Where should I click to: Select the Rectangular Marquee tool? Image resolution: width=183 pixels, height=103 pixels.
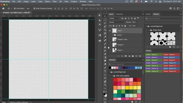coord(105,20)
